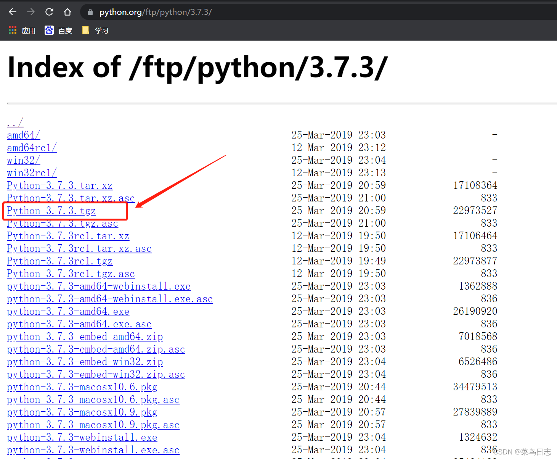This screenshot has height=459, width=557.
Task: Open Python-3.7.3.tgz.asc signature link
Action: click(63, 223)
